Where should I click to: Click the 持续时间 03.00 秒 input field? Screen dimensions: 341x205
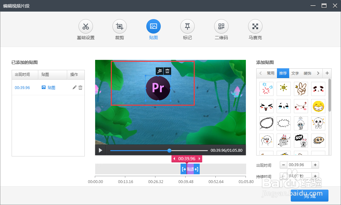pos(299,176)
